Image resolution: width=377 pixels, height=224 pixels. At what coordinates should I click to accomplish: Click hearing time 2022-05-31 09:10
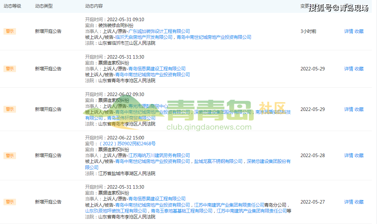point(126,19)
